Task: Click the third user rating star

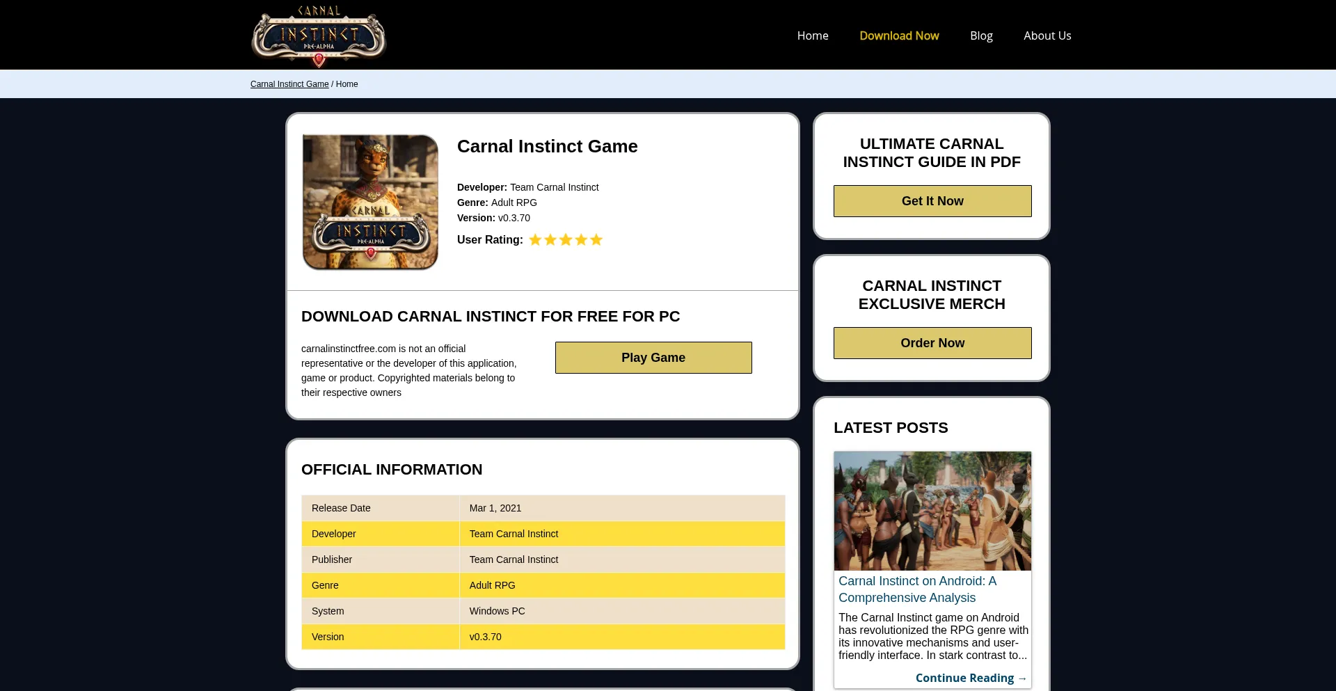Action: coord(566,240)
